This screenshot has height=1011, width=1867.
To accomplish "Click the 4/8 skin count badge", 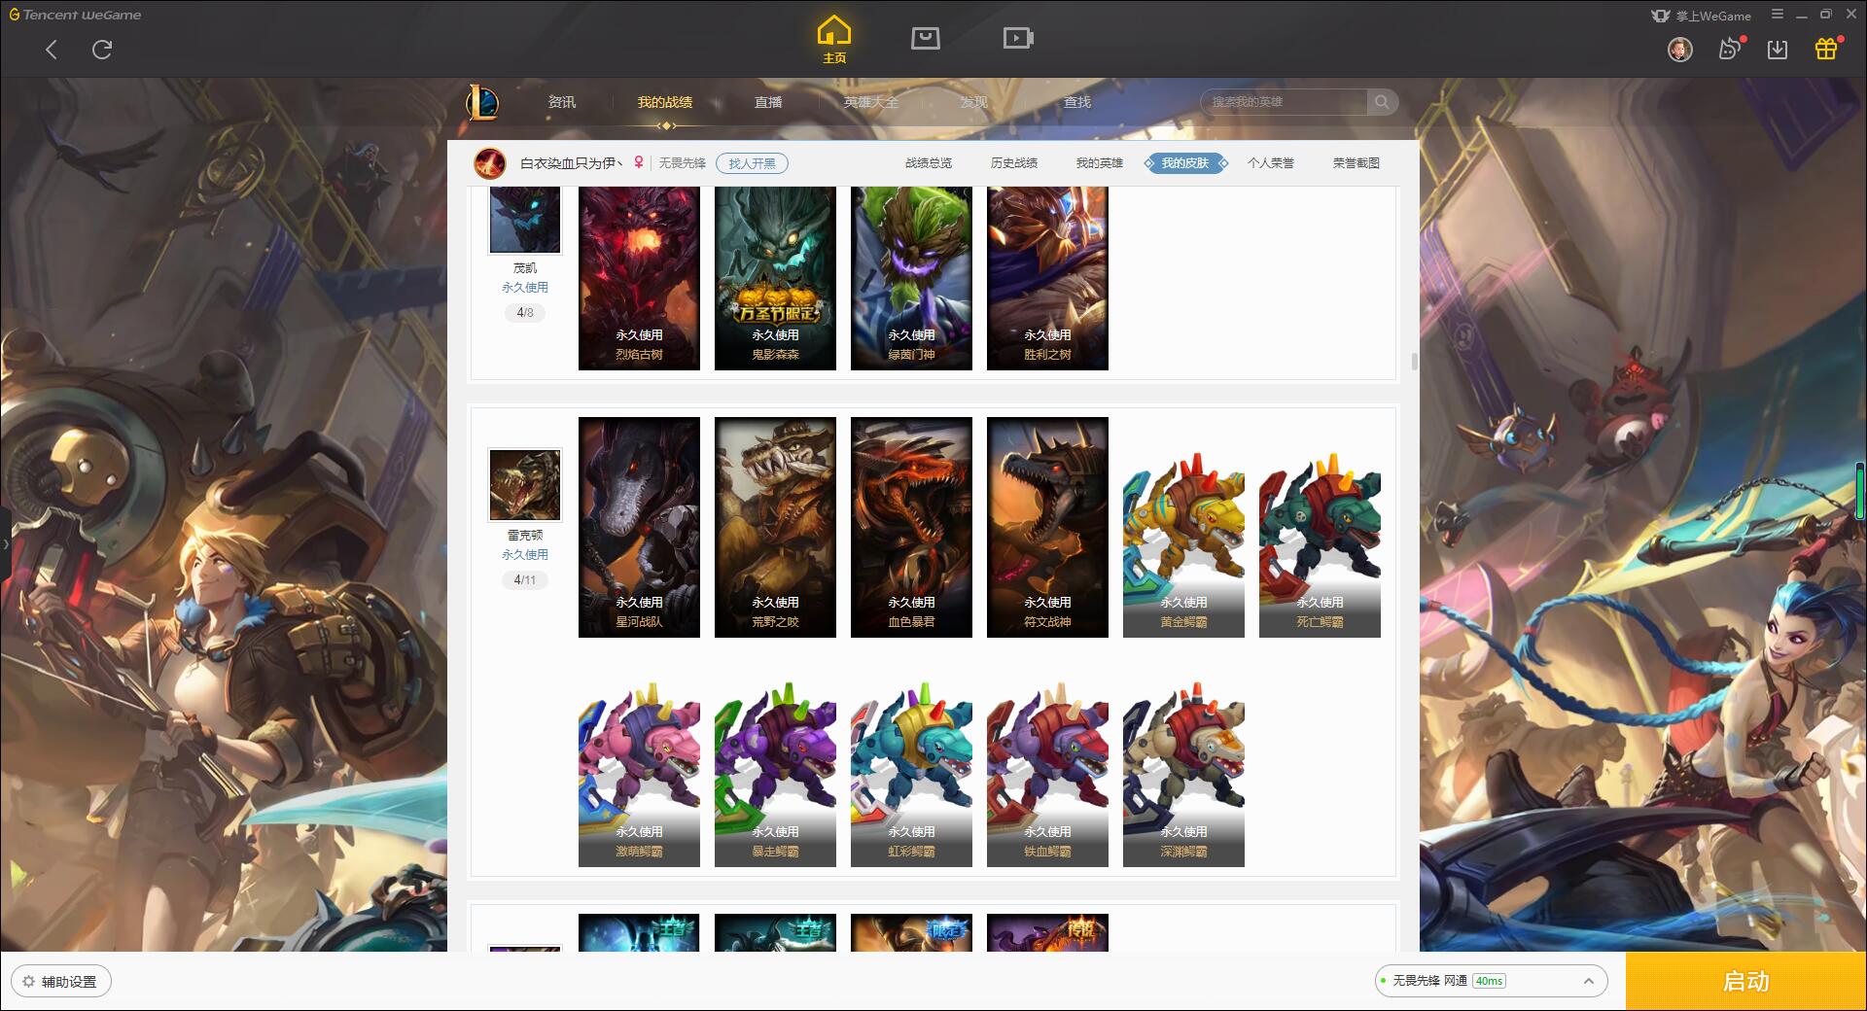I will (525, 313).
